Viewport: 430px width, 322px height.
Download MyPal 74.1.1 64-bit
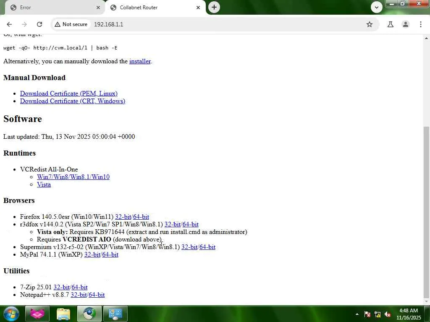pyautogui.click(x=110, y=255)
